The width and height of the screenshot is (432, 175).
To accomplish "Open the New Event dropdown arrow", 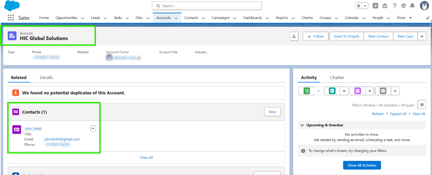I will coord(370,91).
